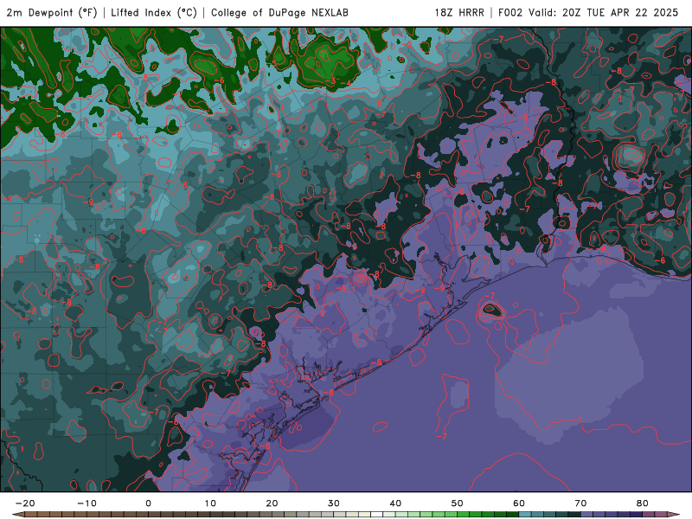This screenshot has height=519, width=692.
Task: Click the "2m Dewpoint (°F)" title text
Action: (52, 12)
